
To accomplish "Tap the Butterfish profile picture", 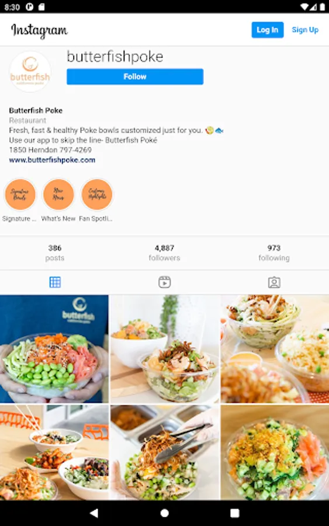I will point(30,71).
